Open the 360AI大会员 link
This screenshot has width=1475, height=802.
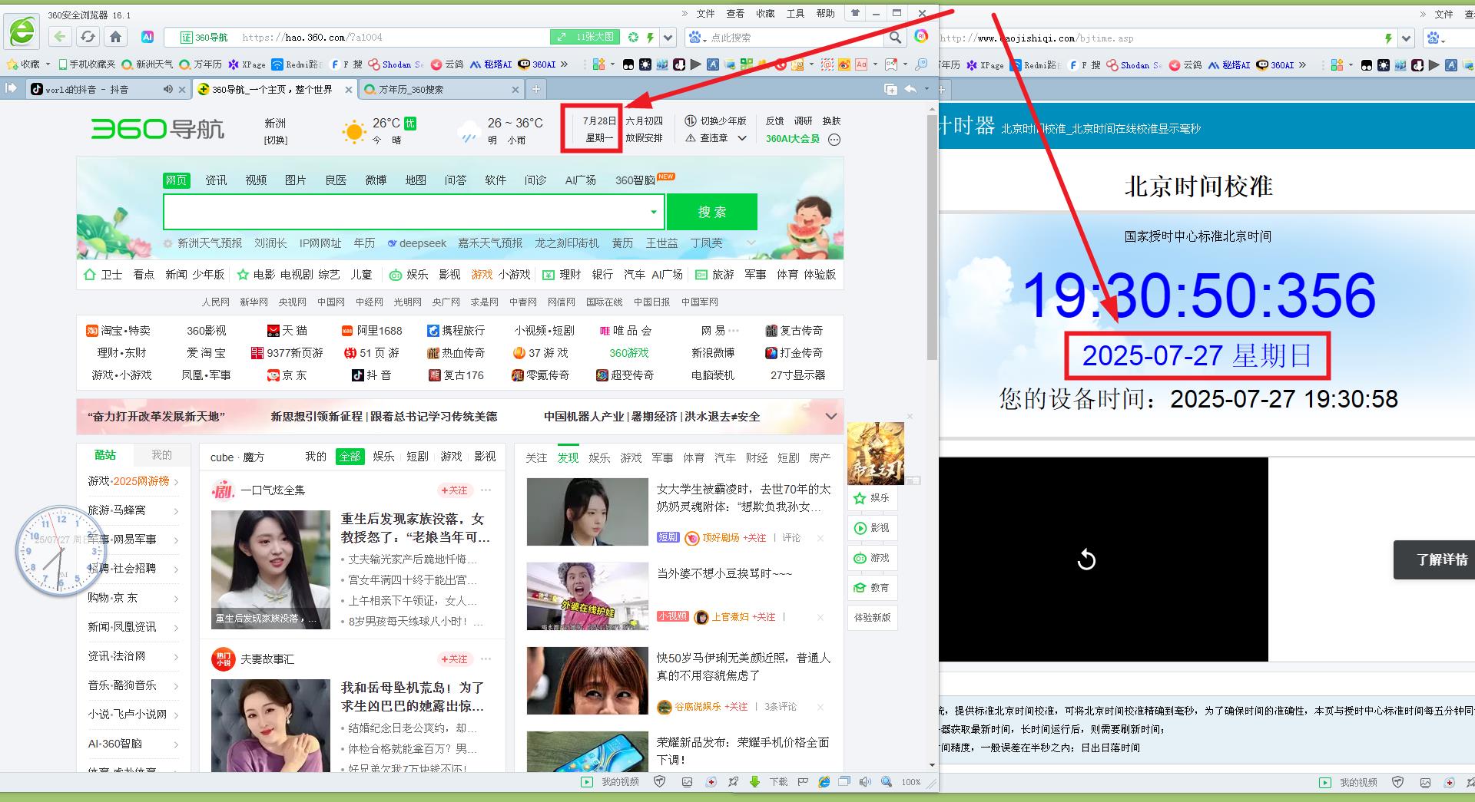tap(793, 139)
